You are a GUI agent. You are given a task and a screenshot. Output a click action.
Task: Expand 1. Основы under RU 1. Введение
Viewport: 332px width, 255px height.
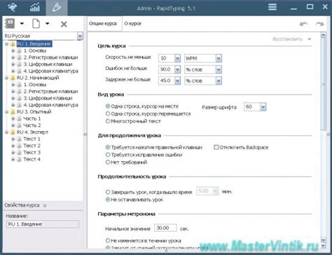(13, 50)
